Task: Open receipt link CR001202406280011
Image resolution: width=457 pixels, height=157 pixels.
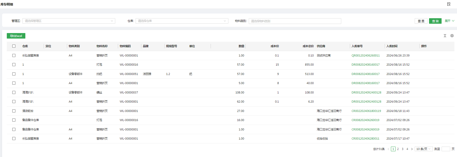Action: (x=365, y=139)
